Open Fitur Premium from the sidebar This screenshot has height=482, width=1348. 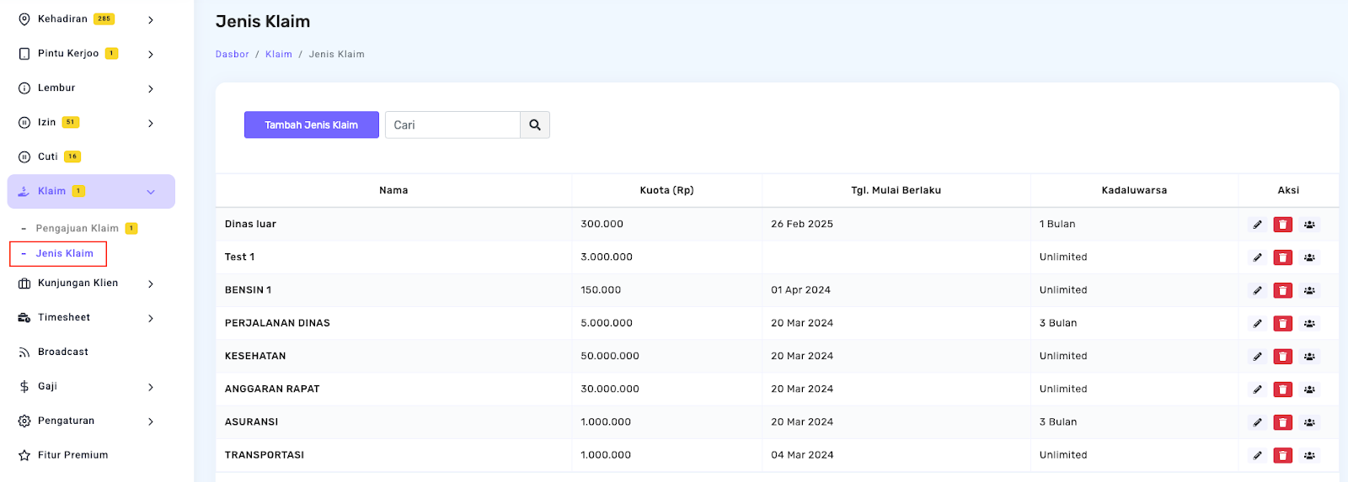[x=72, y=455]
